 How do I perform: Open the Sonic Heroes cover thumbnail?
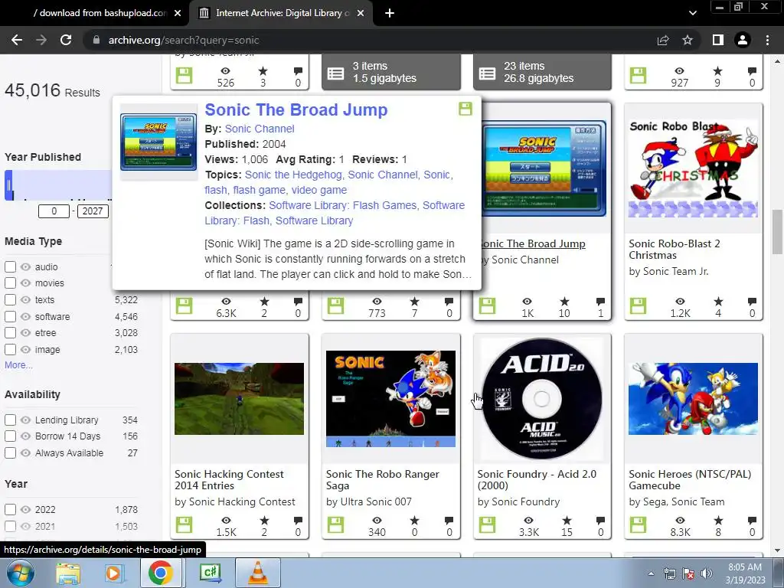coord(693,398)
